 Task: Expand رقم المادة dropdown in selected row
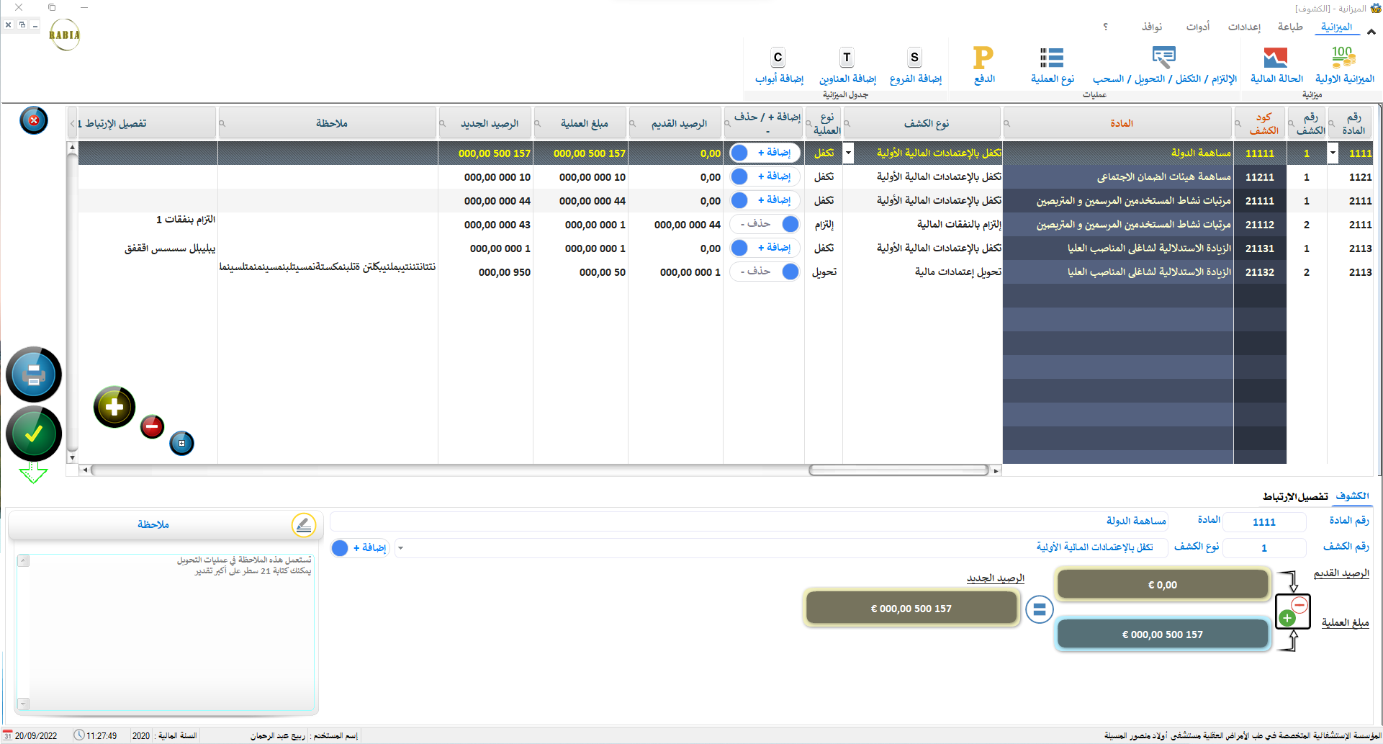[1333, 153]
